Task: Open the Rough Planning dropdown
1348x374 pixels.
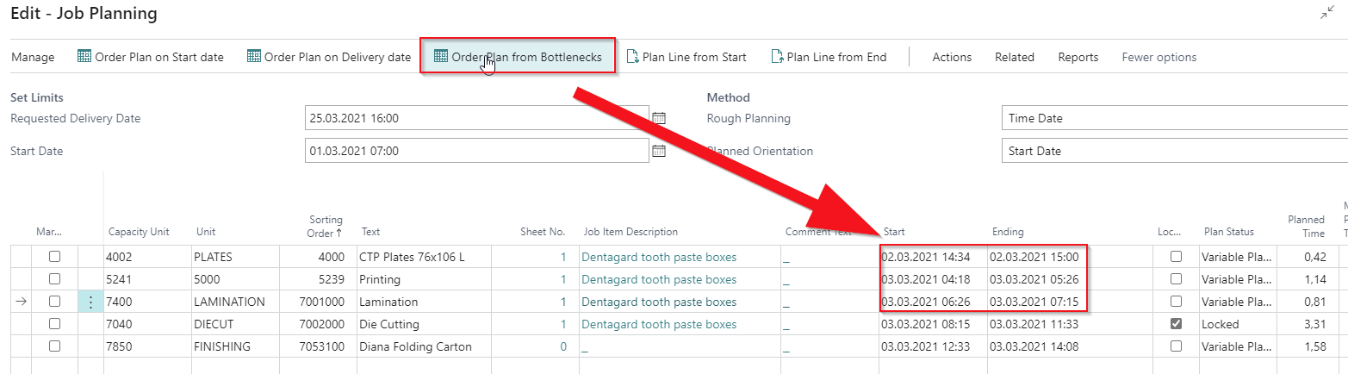Action: pos(1175,118)
